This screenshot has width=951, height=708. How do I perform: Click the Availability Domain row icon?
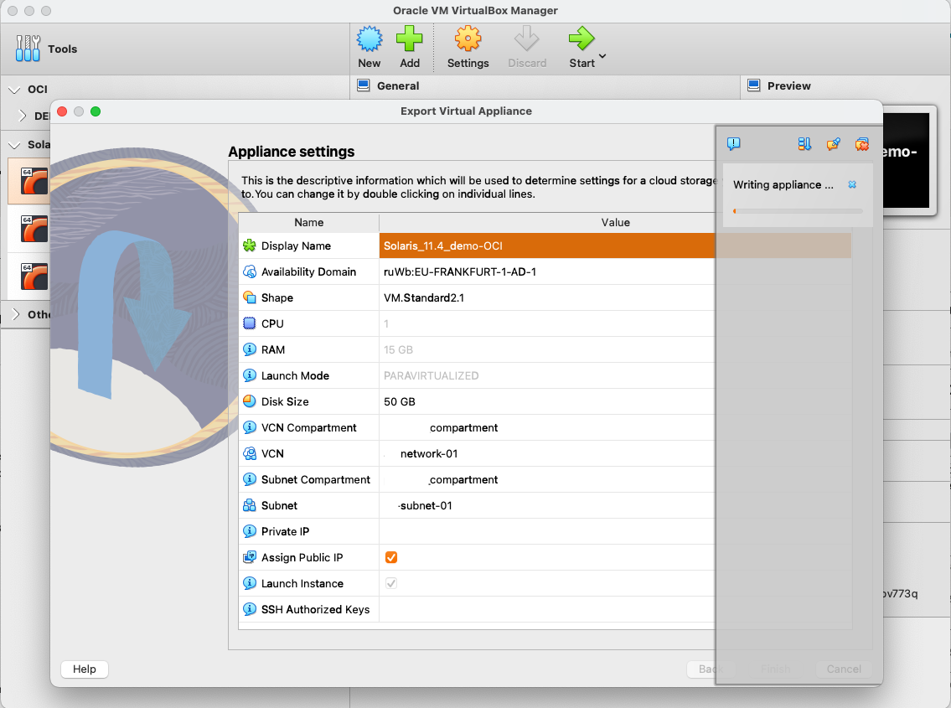coord(250,271)
